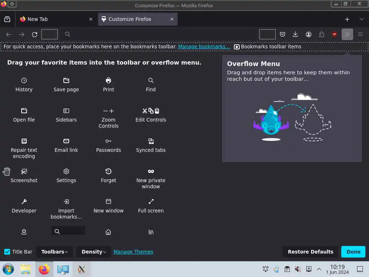Open the clipboard icon in the system tray

[x=287, y=269]
